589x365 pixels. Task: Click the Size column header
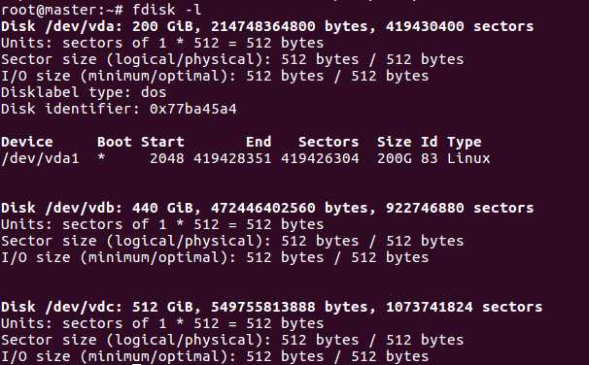394,142
